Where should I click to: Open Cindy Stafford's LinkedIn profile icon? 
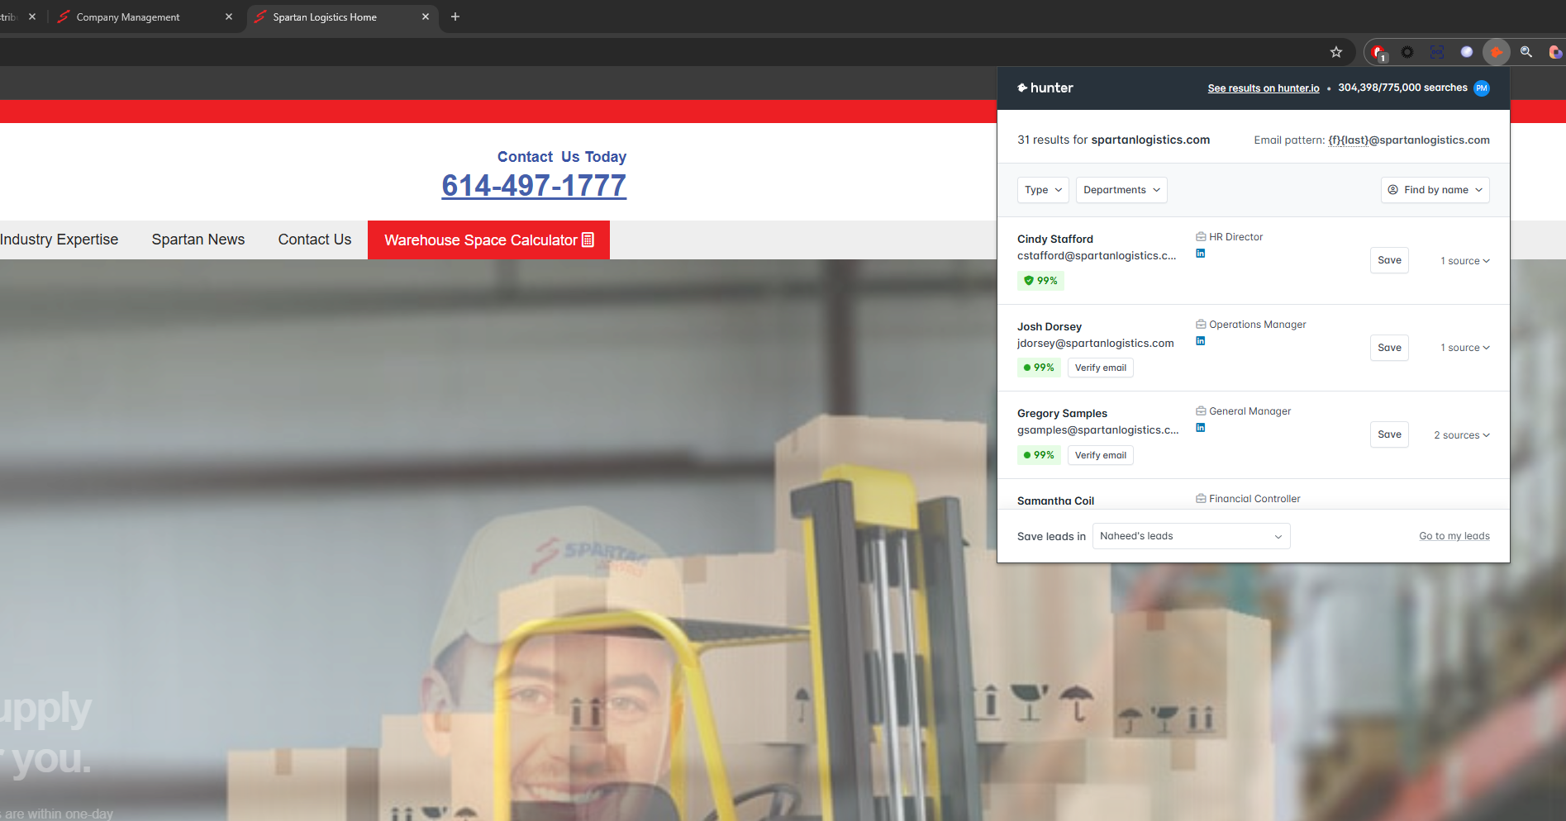[x=1201, y=254]
